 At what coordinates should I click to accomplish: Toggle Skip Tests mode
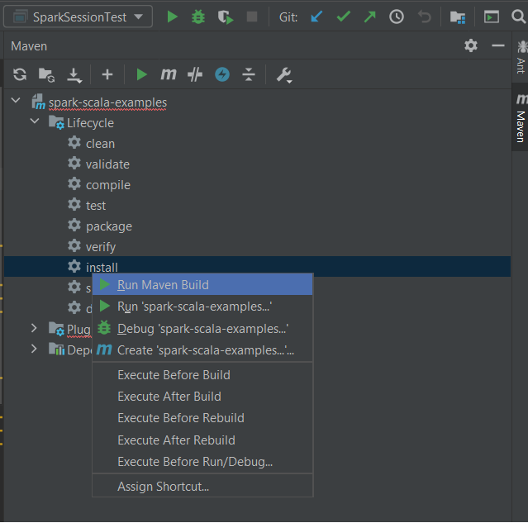pyautogui.click(x=195, y=74)
